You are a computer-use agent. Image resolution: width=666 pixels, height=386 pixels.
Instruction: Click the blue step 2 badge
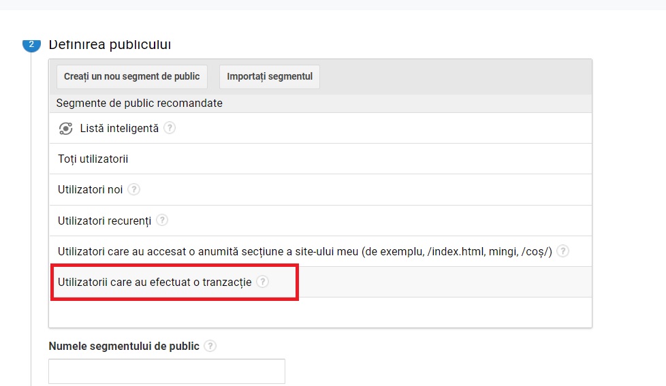(31, 45)
